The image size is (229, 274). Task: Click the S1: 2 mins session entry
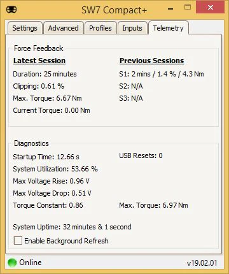162,74
